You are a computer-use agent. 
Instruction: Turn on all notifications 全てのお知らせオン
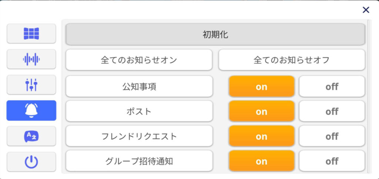(x=139, y=60)
